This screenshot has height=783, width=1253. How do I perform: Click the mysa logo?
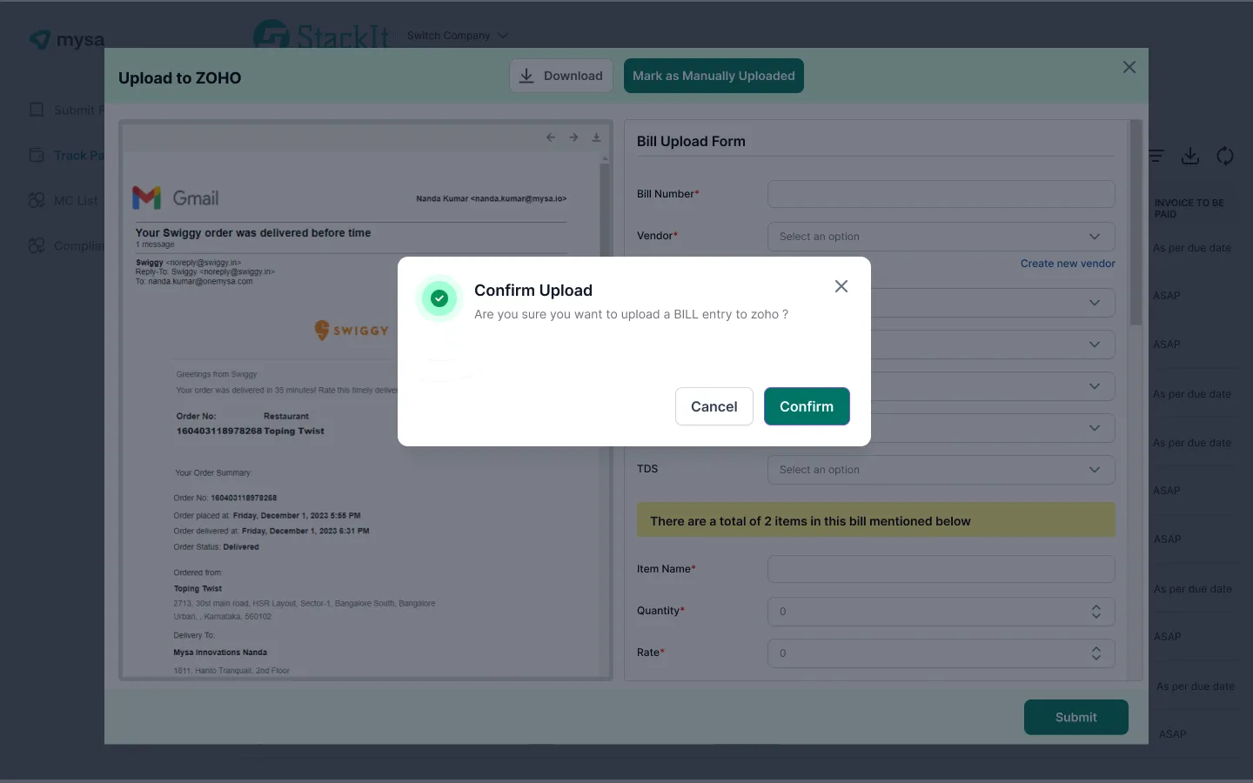[x=67, y=40]
